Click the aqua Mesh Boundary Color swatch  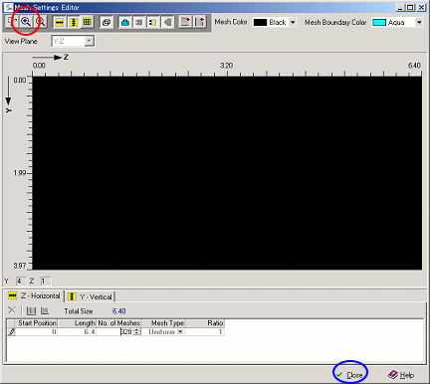(x=379, y=22)
